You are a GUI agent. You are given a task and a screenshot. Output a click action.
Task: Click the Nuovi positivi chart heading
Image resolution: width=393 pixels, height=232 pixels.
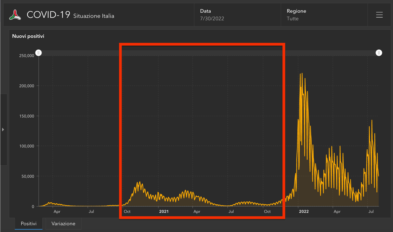tap(28, 36)
